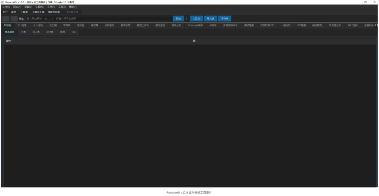Click the 保存 toolbar button
Screen dimensions: 379x196
tap(14, 12)
